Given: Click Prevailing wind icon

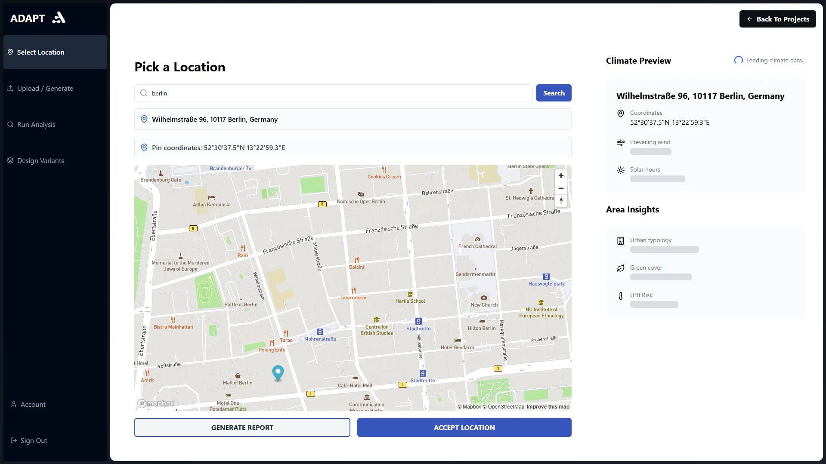Looking at the screenshot, I should [x=620, y=143].
